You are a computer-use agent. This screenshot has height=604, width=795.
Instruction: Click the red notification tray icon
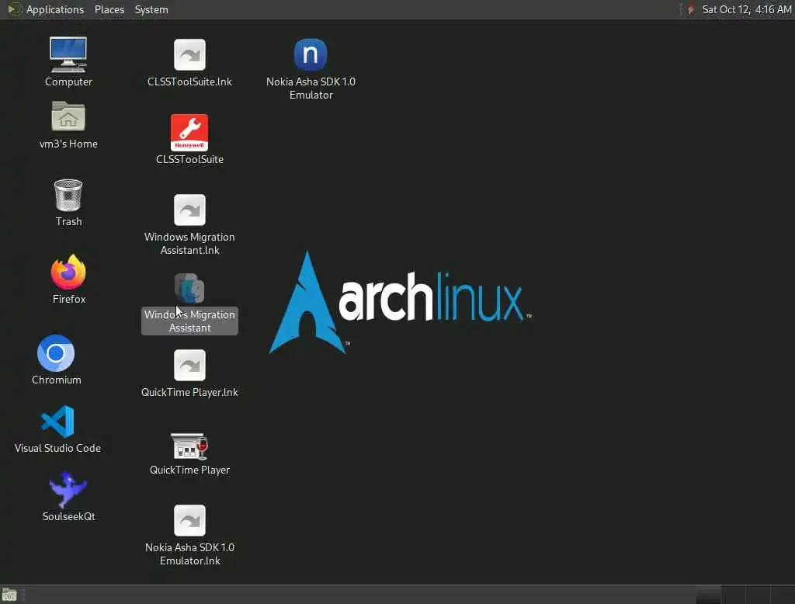click(690, 9)
